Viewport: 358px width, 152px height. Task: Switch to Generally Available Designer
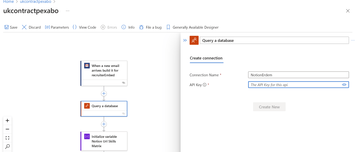pyautogui.click(x=192, y=27)
